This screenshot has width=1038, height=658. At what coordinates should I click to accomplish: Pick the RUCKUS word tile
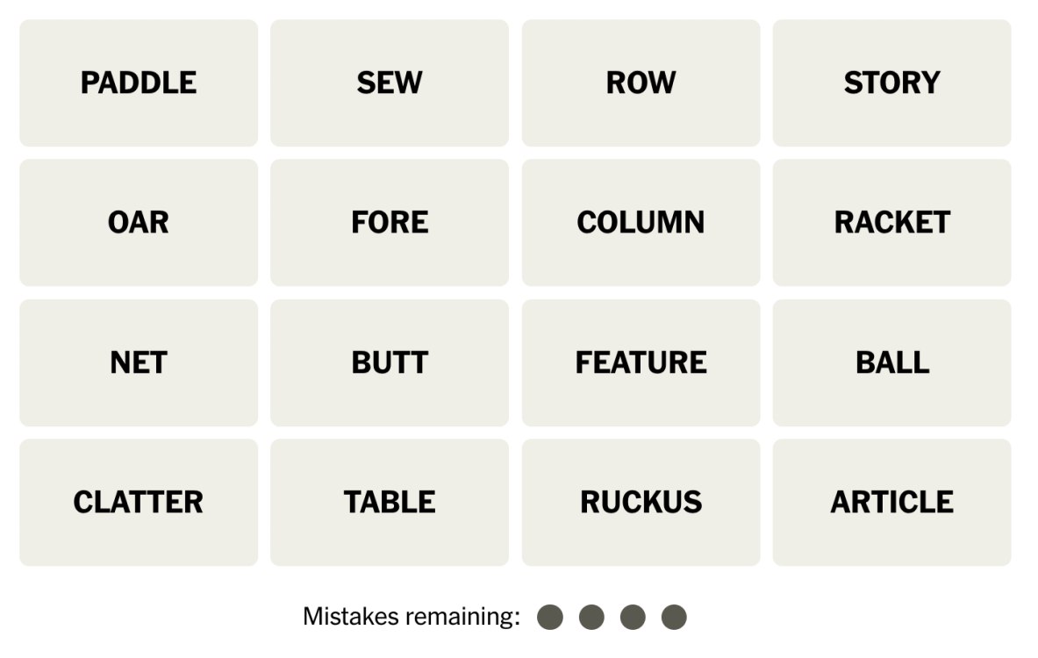coord(641,502)
